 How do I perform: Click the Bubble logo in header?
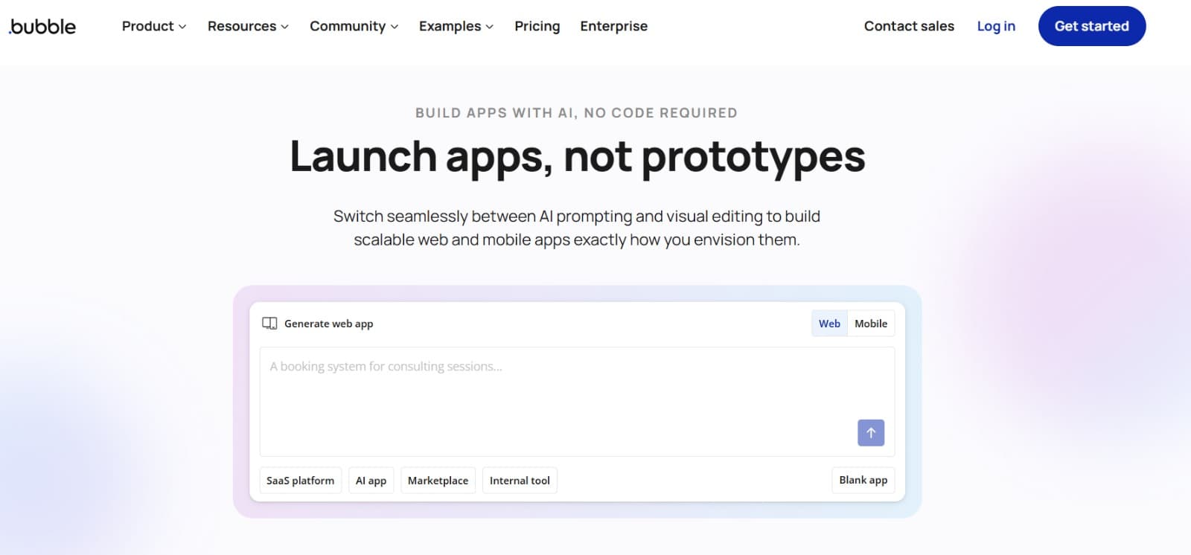(x=42, y=27)
